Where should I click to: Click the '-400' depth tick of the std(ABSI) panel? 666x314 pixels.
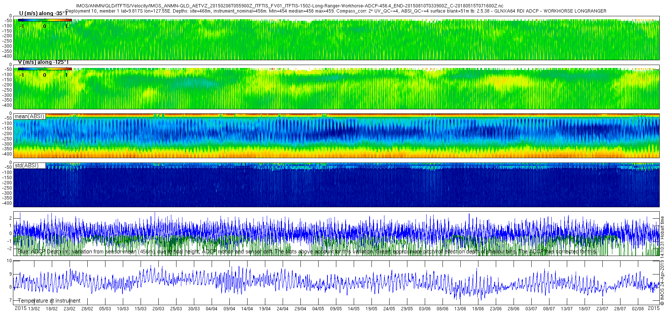pos(7,203)
